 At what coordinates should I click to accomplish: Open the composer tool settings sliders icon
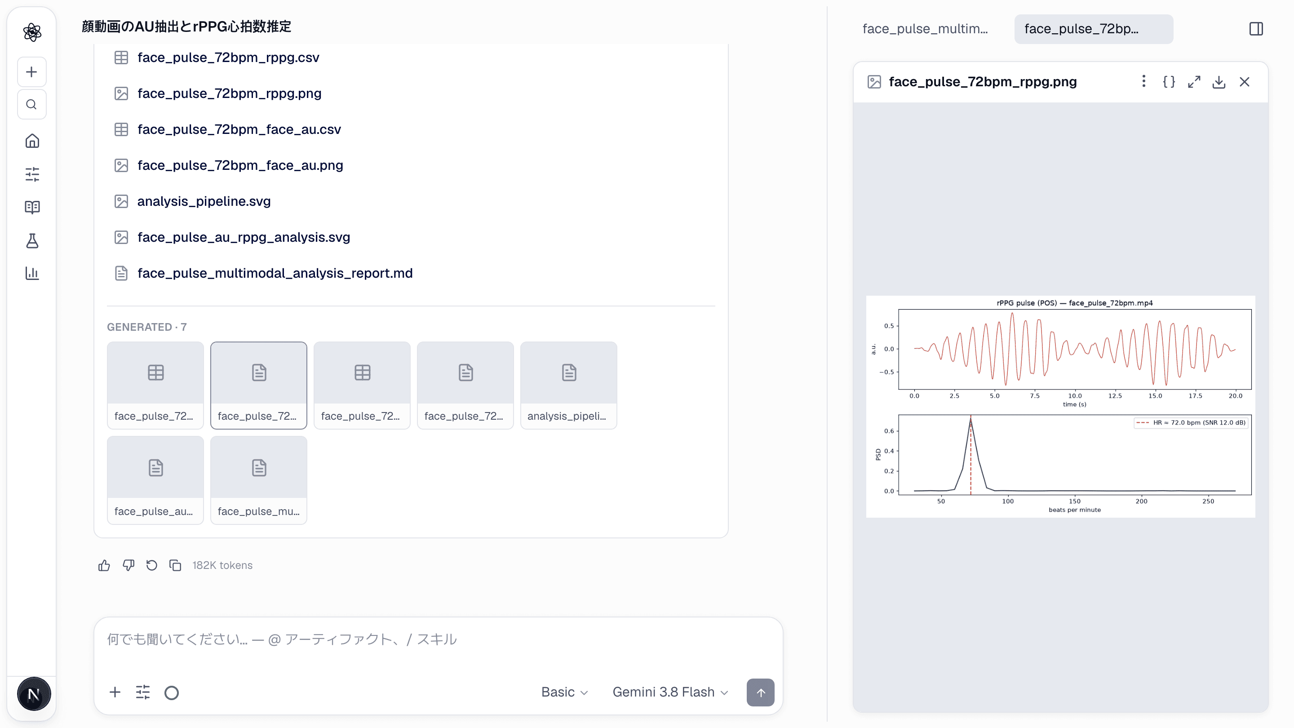(x=143, y=692)
